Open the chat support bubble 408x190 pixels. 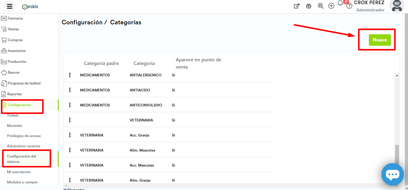pos(392,174)
